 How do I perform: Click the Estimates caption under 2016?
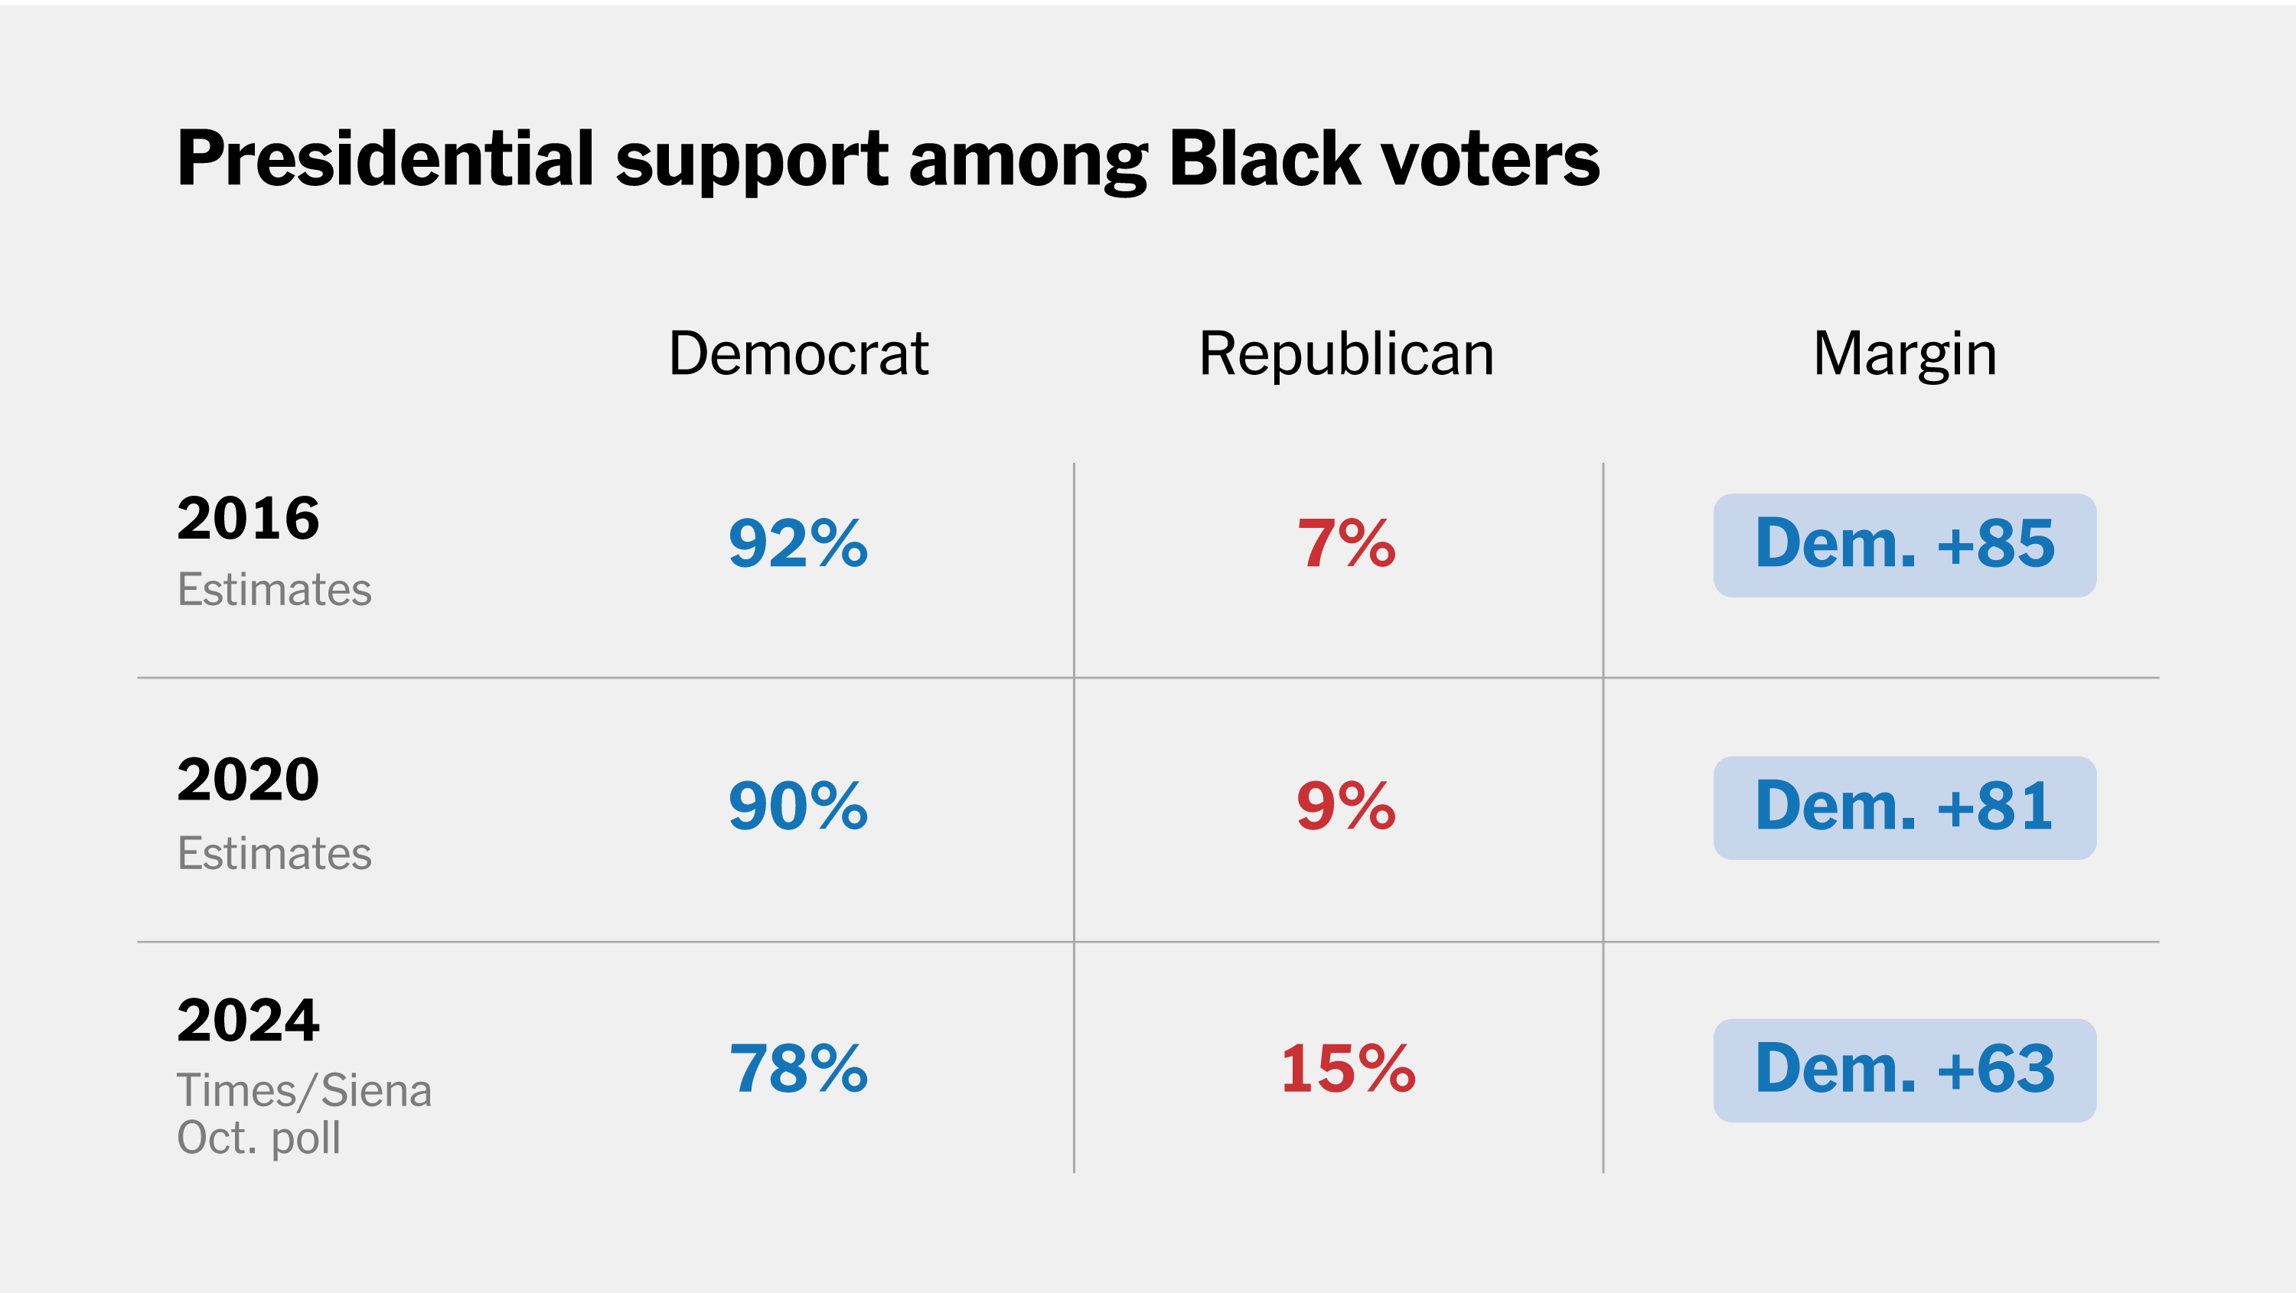[x=275, y=589]
